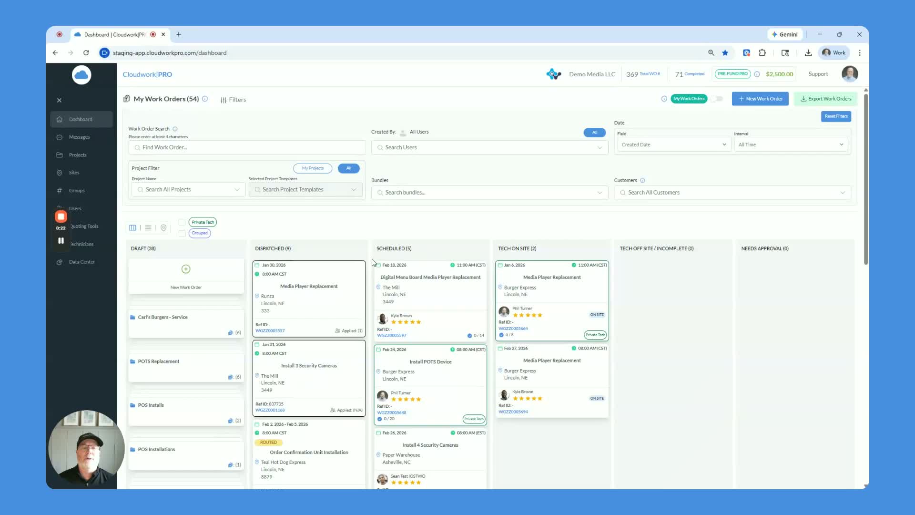
Task: Click the Demo Media LLC company logo
Action: (553, 74)
